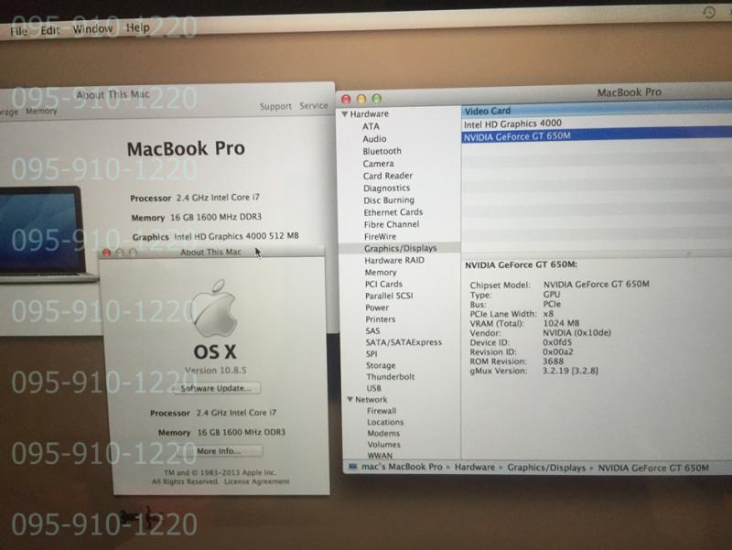Select Memory in the System Information sidebar
This screenshot has height=550, width=732.
tap(381, 272)
